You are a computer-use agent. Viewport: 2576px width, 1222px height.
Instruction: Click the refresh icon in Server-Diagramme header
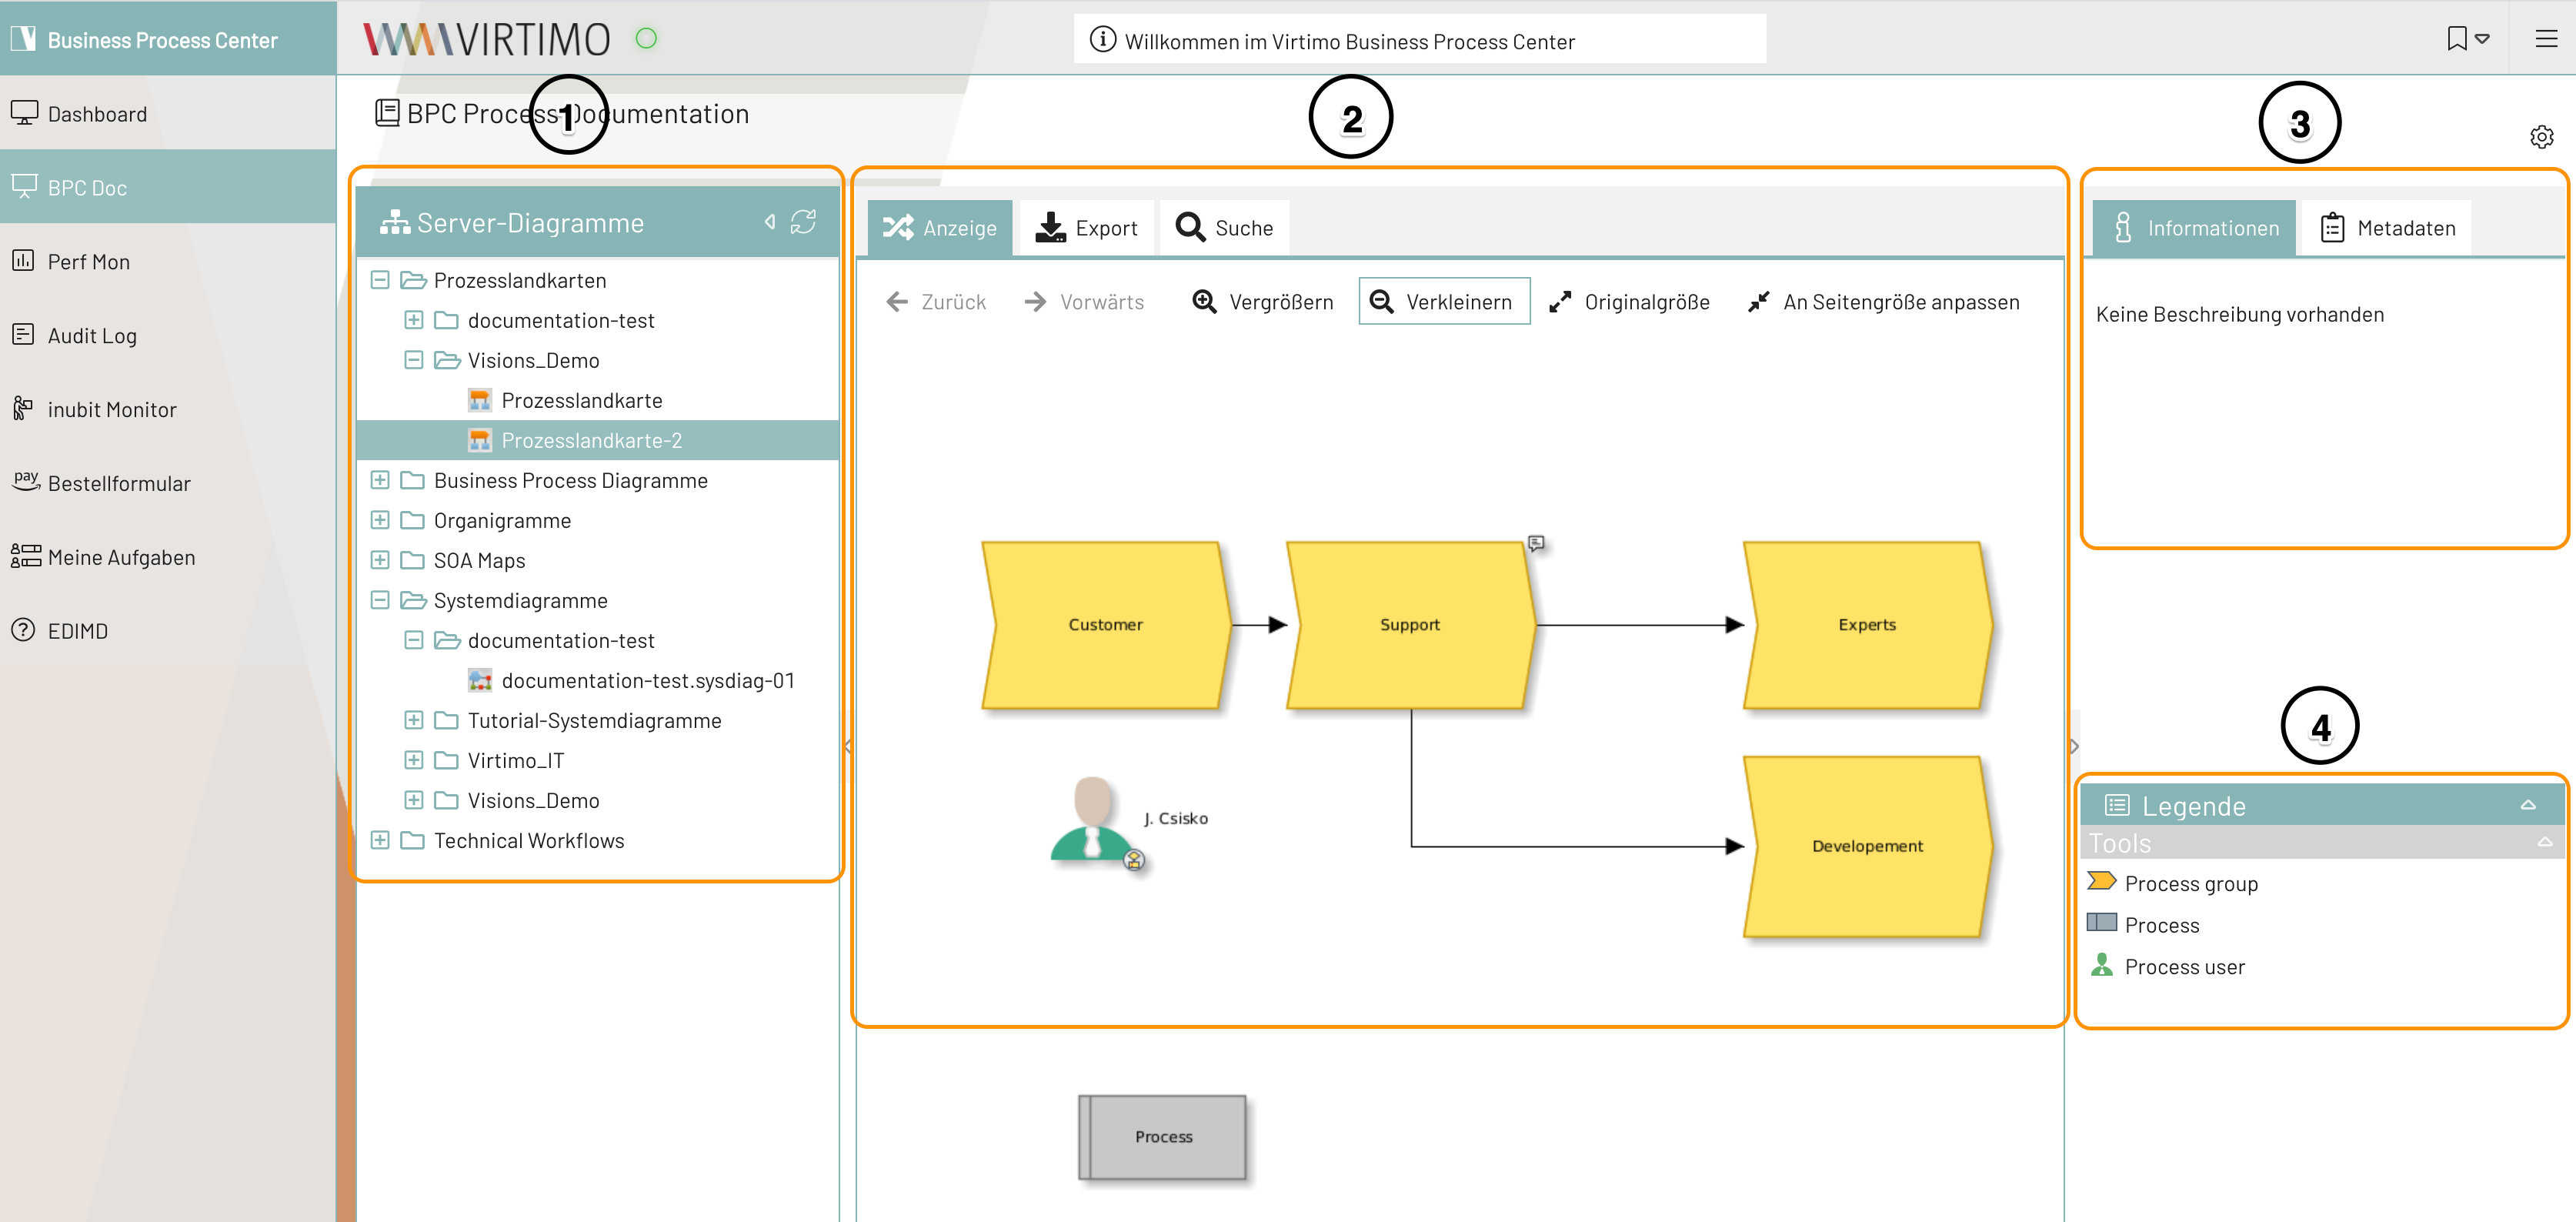click(803, 222)
